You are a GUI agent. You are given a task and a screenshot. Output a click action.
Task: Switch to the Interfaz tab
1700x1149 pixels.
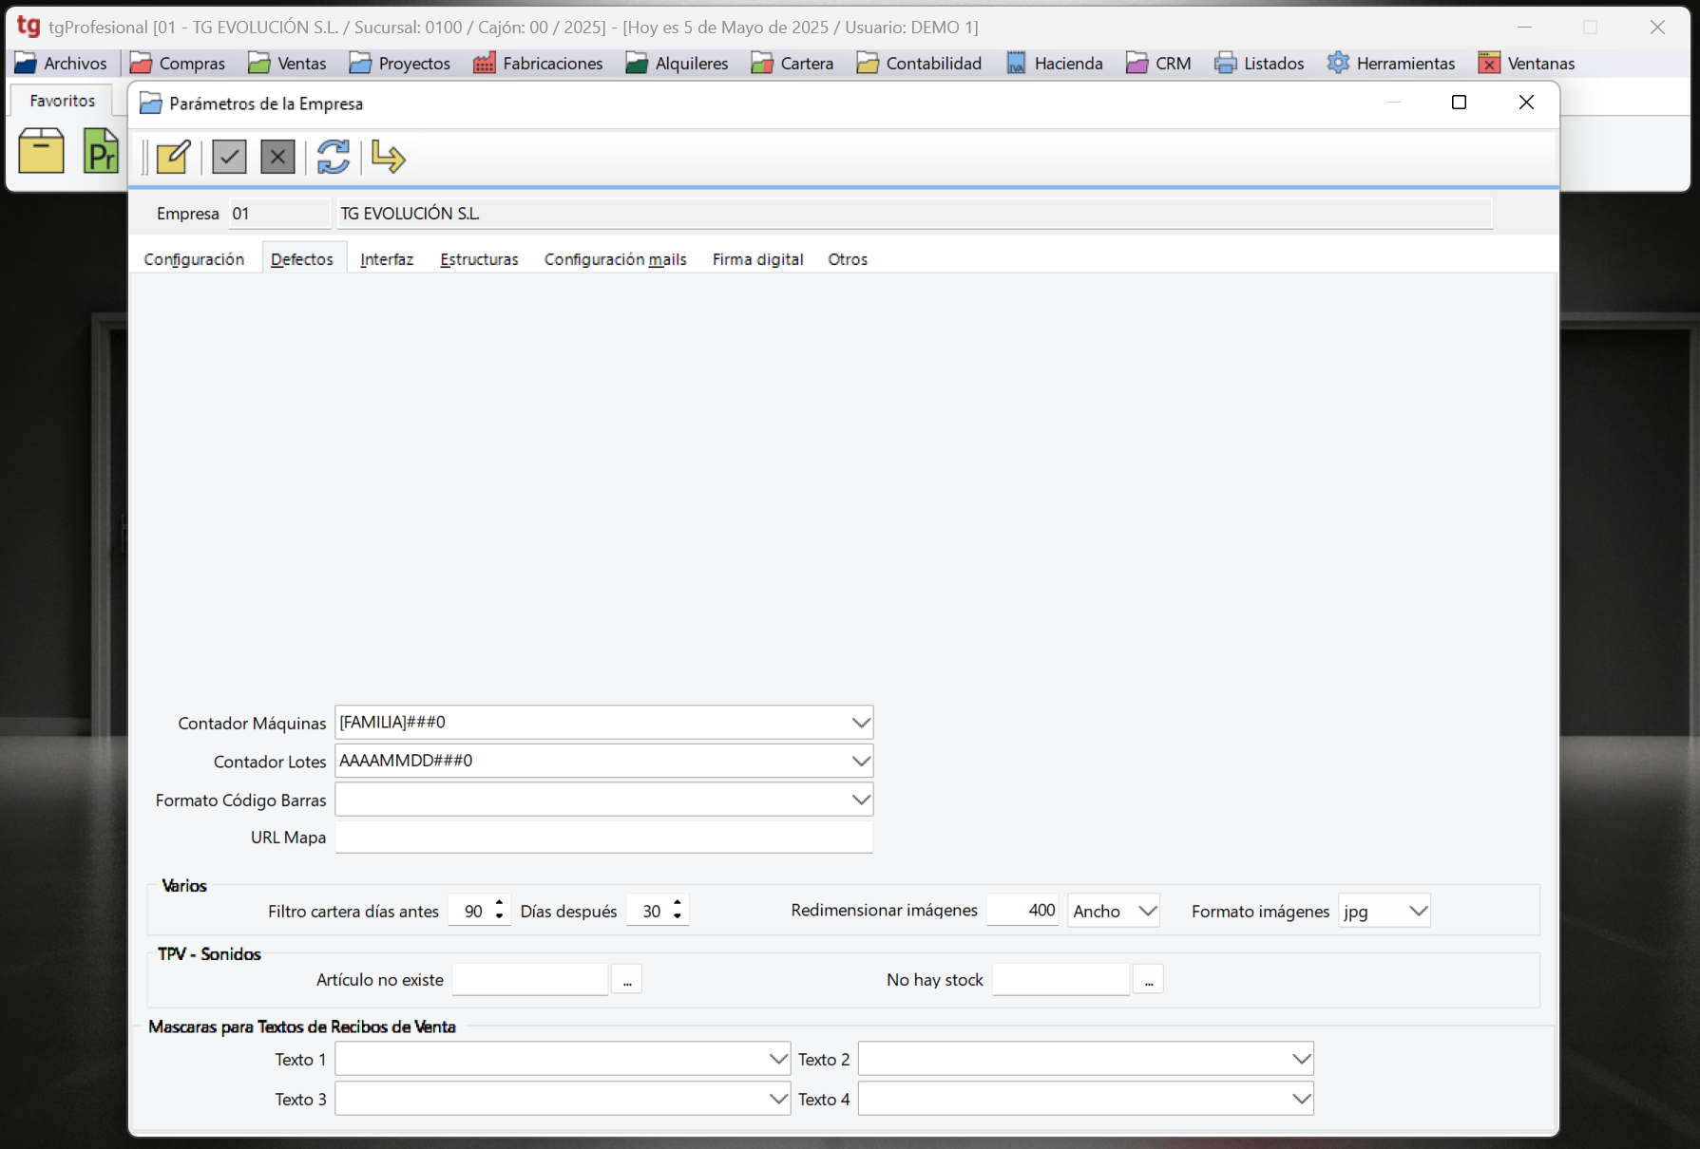[x=387, y=259]
